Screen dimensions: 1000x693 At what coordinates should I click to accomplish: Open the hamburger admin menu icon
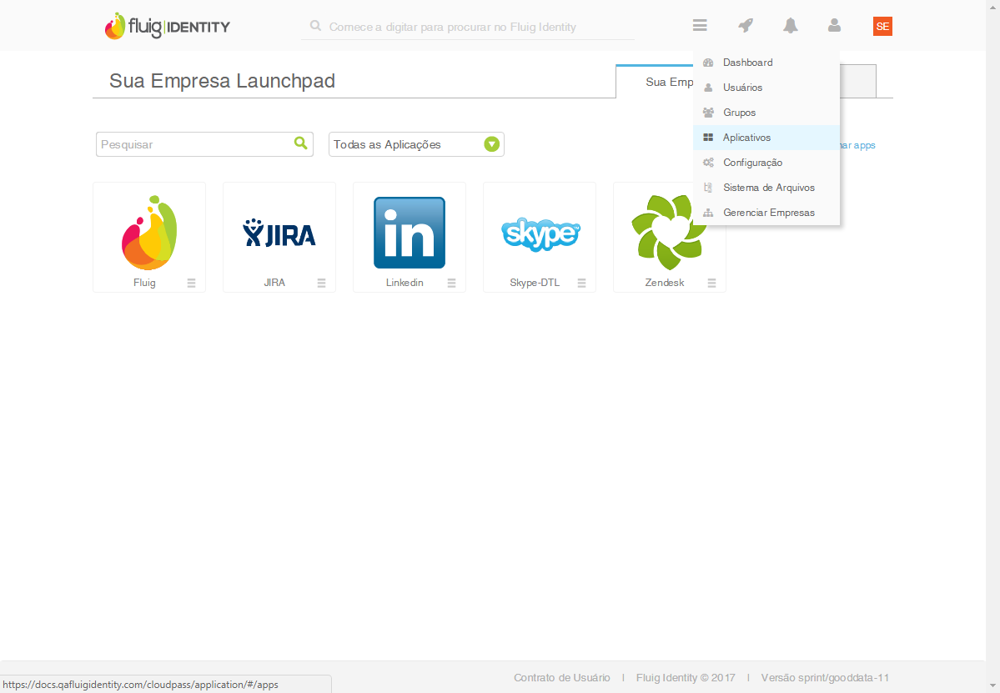[x=700, y=26]
